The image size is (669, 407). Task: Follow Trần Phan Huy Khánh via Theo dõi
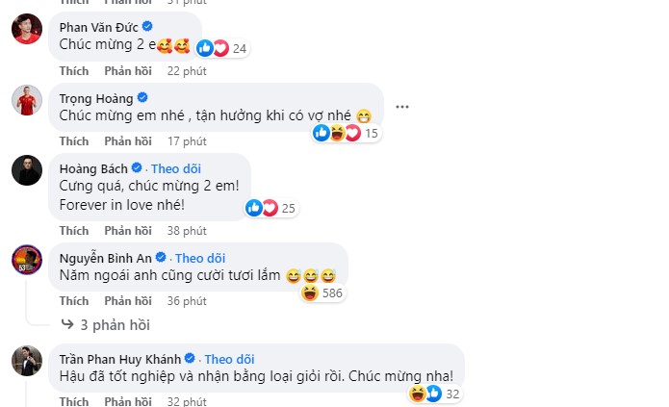(x=229, y=360)
